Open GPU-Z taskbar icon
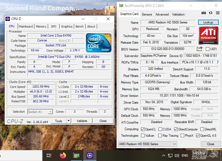Screen dimensions: 222x161 tap(76, 156)
